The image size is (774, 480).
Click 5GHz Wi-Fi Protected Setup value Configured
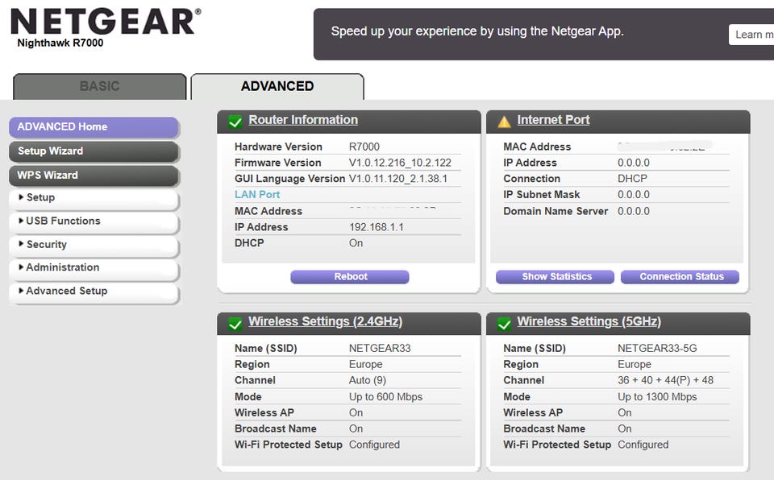pyautogui.click(x=643, y=445)
